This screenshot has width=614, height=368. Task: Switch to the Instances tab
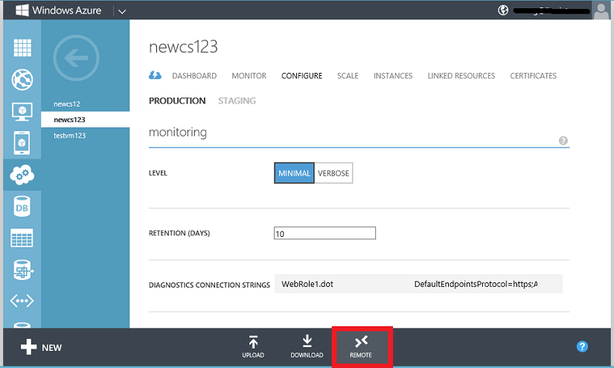[x=393, y=76]
